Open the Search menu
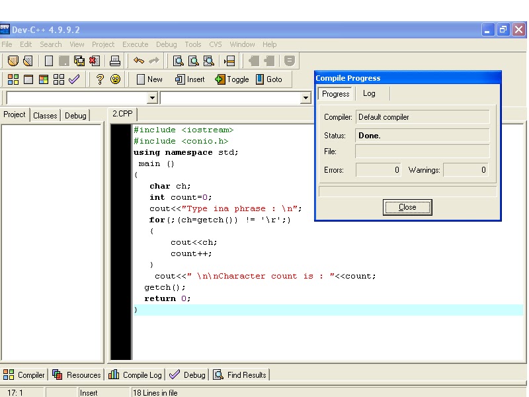 tap(51, 44)
